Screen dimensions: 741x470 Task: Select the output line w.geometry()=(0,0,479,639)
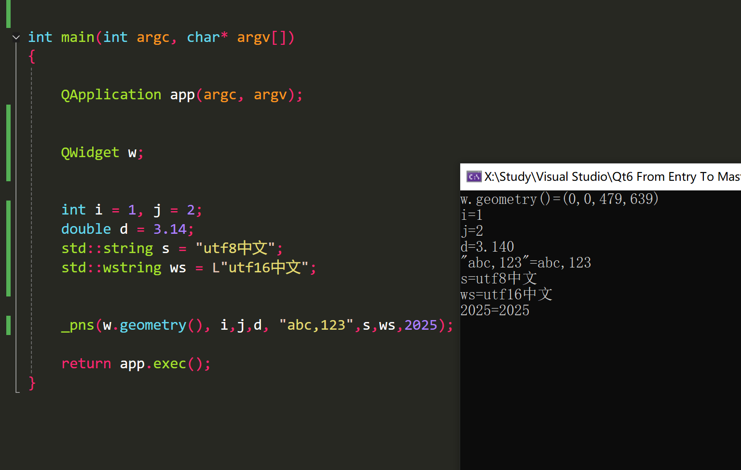559,199
